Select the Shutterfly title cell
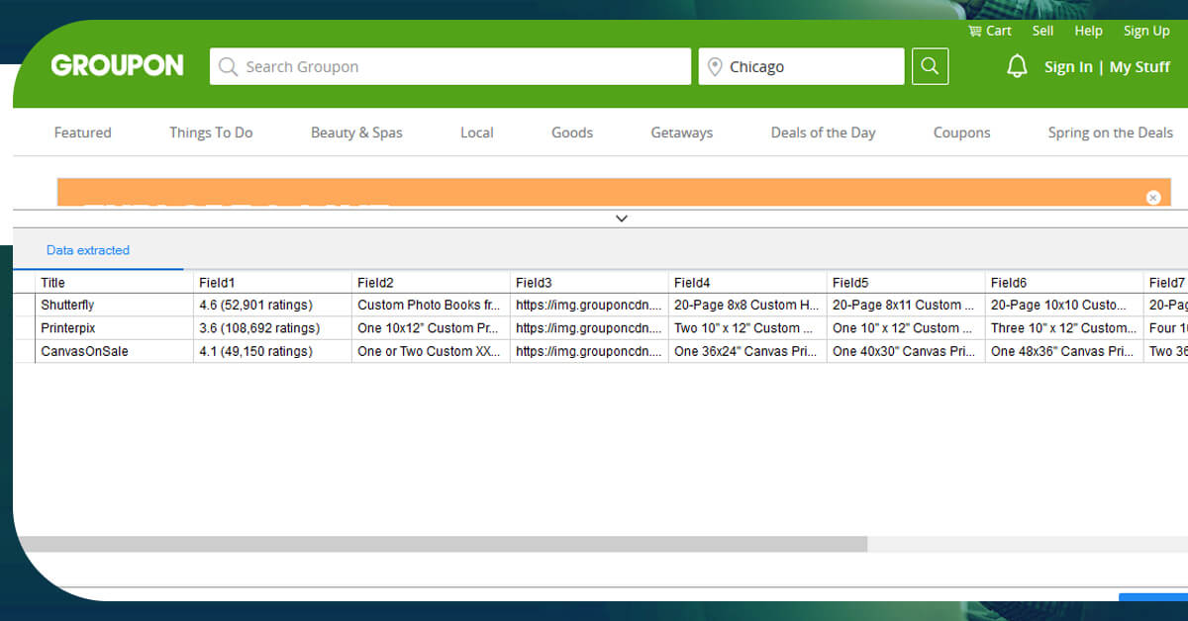 (x=114, y=305)
